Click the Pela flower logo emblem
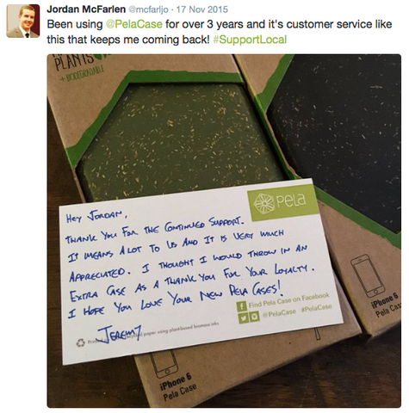 point(263,203)
